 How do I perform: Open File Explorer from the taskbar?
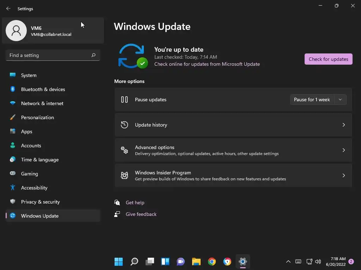tap(196, 262)
